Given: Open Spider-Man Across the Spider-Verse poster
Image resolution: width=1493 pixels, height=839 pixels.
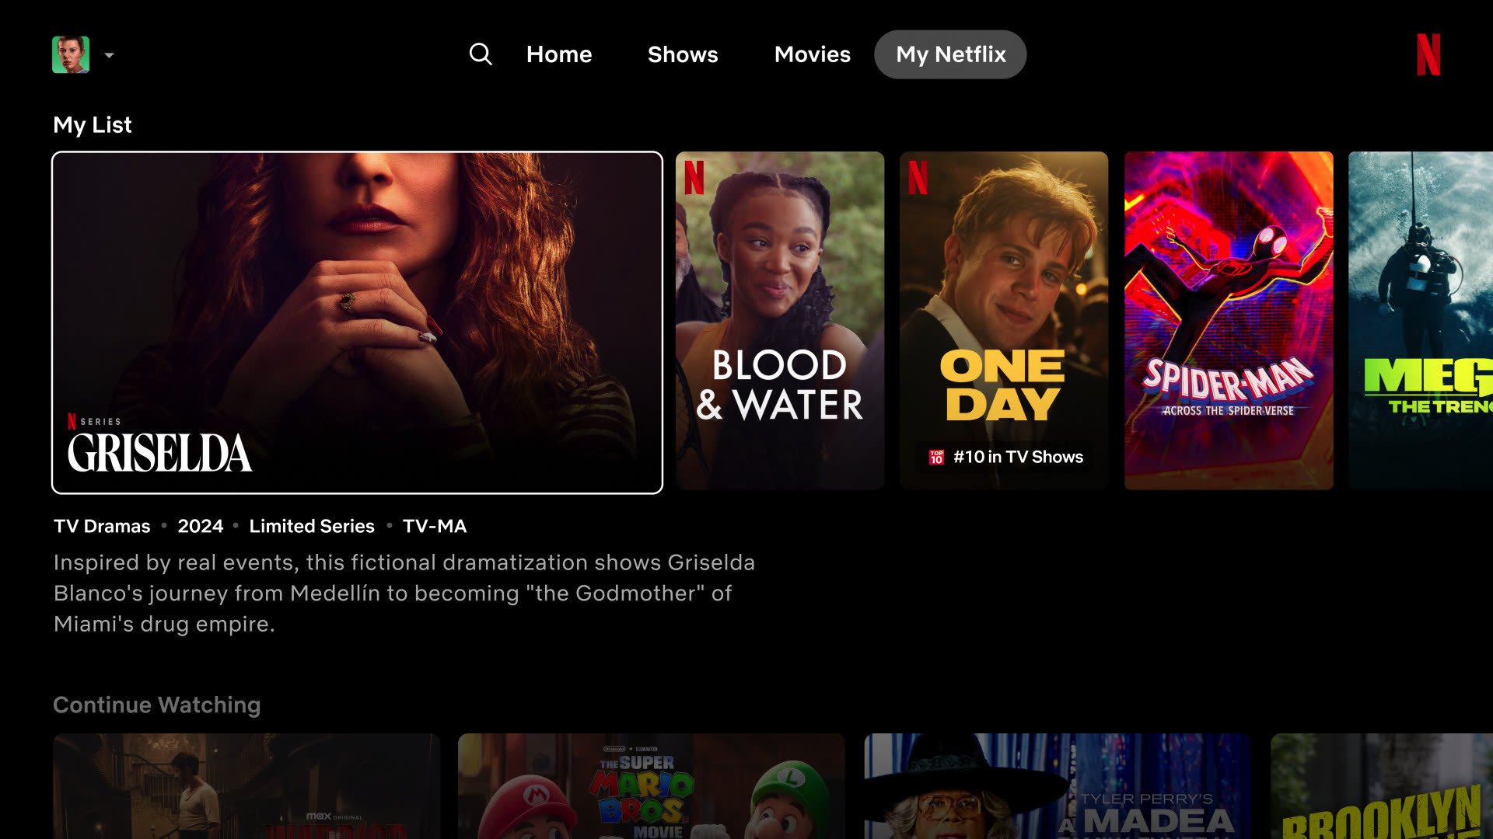Looking at the screenshot, I should coord(1229,321).
